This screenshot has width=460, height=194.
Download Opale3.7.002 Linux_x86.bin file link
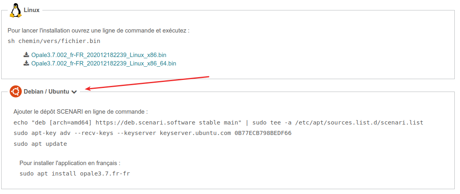pos(99,55)
